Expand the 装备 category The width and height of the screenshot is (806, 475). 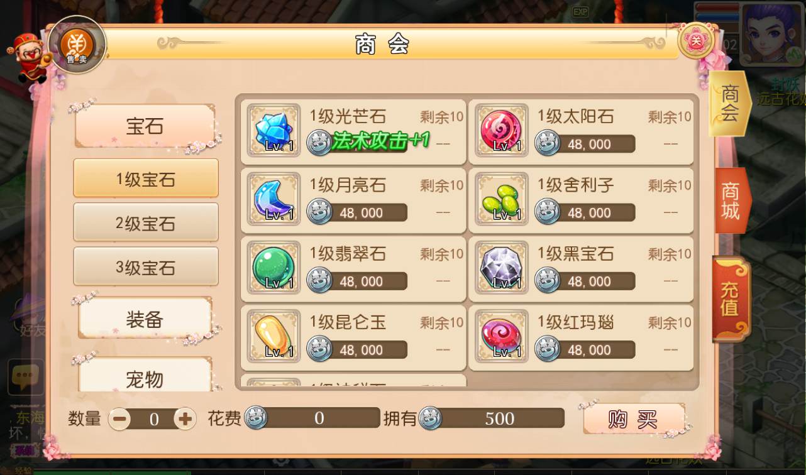pyautogui.click(x=145, y=319)
